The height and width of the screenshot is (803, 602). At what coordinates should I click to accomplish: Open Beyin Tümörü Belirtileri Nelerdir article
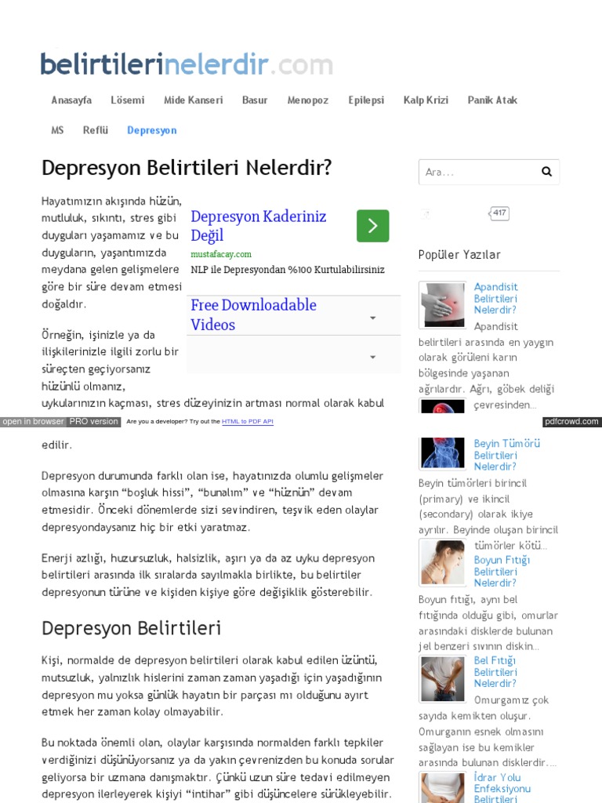click(x=507, y=455)
